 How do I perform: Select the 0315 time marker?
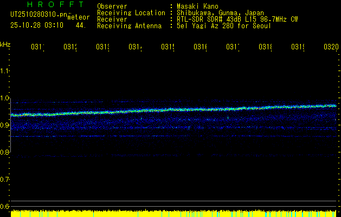[167, 48]
